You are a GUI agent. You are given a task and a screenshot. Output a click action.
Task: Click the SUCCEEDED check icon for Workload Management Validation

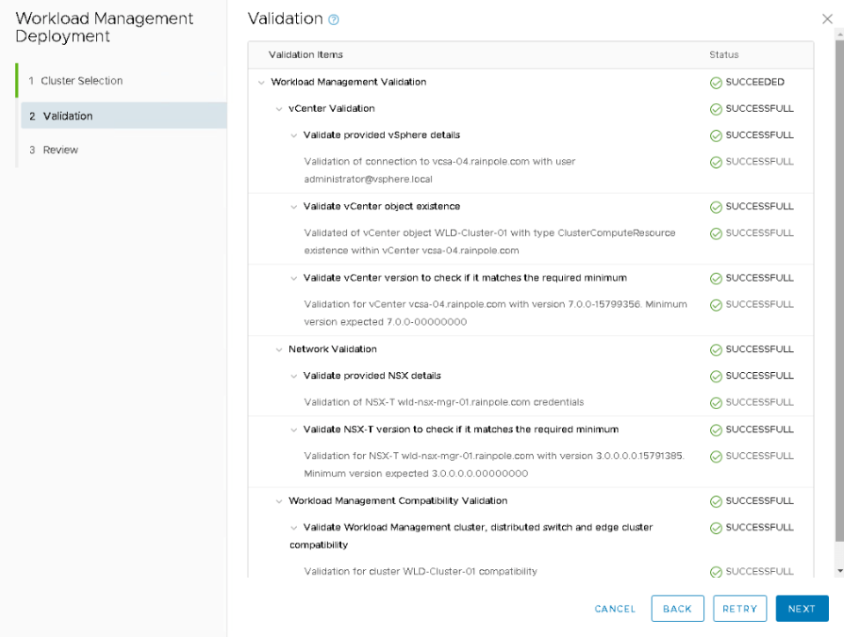[715, 83]
